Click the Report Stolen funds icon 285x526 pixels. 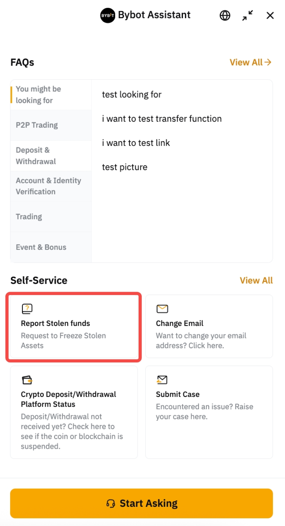[27, 309]
